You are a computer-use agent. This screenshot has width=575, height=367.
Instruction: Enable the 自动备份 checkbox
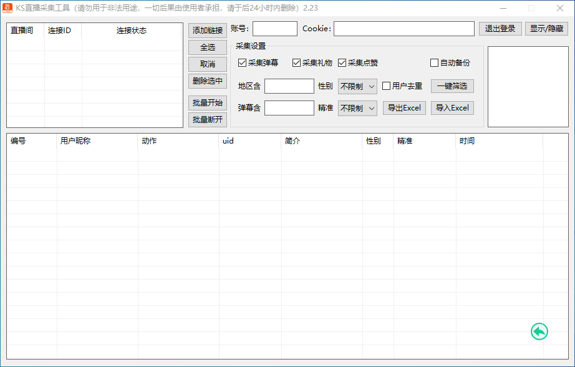[x=434, y=62]
